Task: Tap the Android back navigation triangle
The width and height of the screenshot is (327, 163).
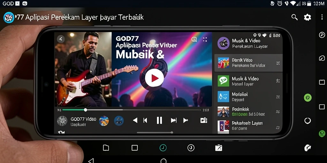Action: pos(91,161)
